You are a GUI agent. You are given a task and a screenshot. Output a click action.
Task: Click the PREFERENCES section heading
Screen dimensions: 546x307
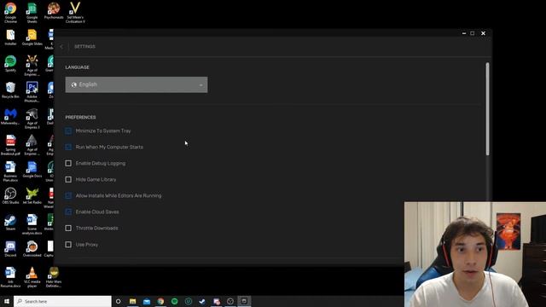[80, 118]
